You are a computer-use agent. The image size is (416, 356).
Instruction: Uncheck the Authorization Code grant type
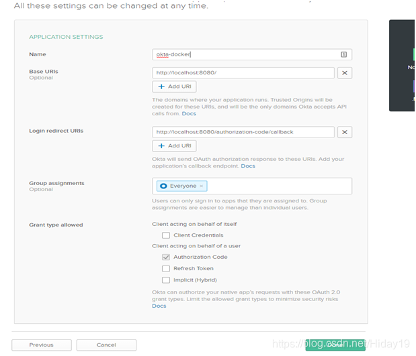point(166,257)
